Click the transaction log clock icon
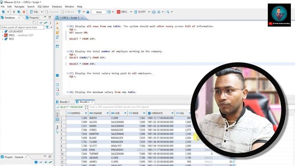 coord(109,12)
